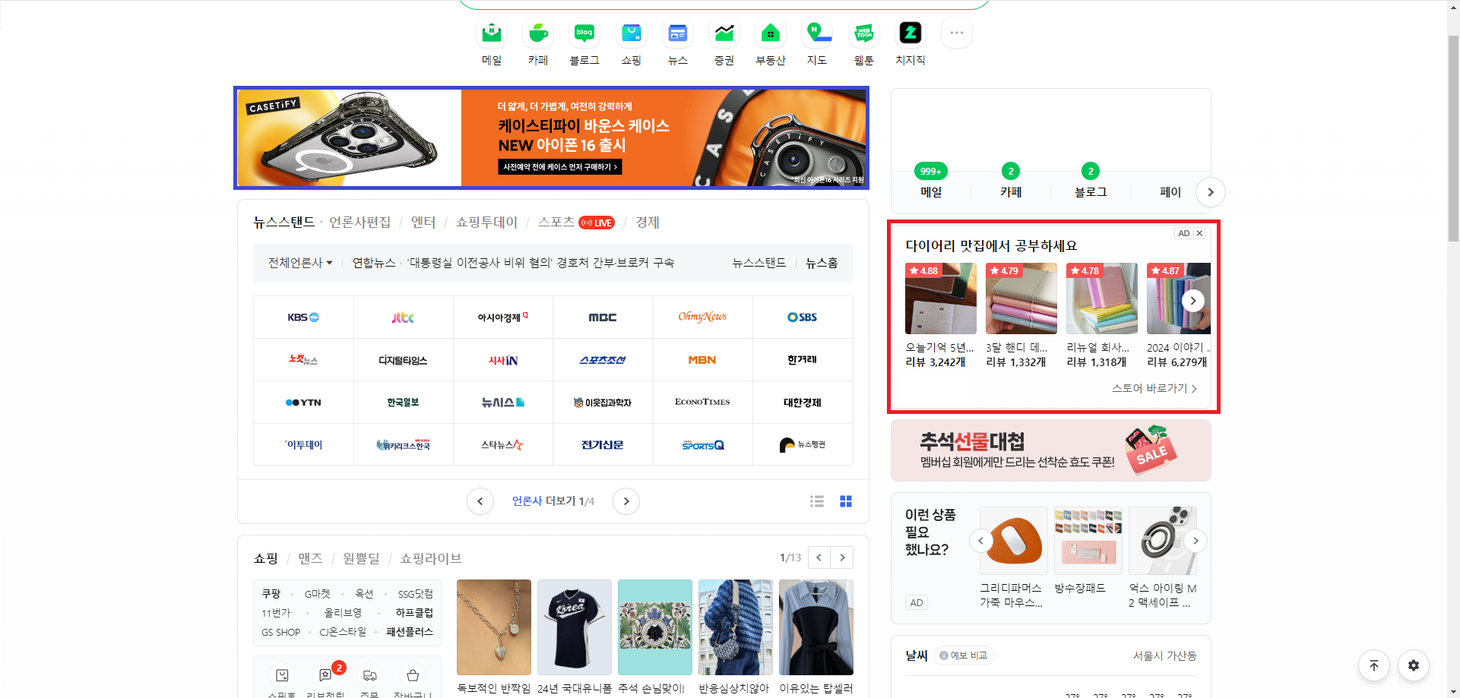Open the OhmyNews press logo
The image size is (1460, 698).
point(702,317)
